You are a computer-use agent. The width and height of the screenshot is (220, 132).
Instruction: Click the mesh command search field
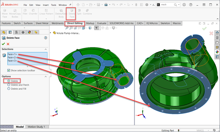pos(167,5)
